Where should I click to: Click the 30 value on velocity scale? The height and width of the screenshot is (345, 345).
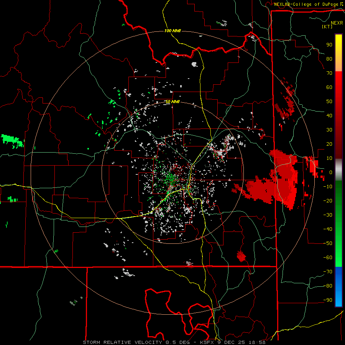point(329,130)
